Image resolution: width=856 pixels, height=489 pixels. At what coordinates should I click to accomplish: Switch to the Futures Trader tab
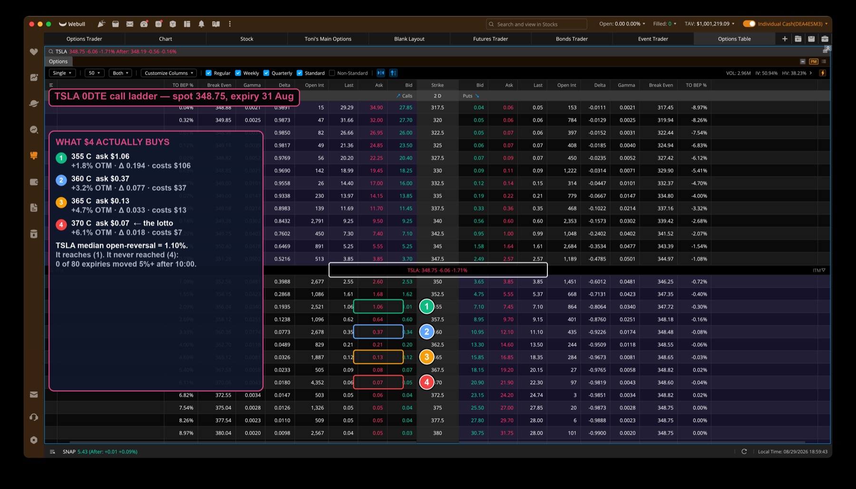490,39
